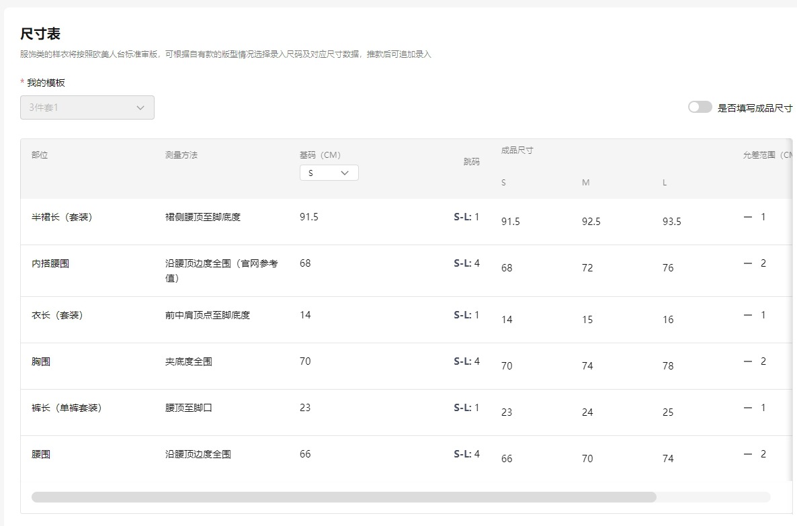Click the S-L: 4 grading for 胸围
The image size is (797, 526).
(x=466, y=361)
